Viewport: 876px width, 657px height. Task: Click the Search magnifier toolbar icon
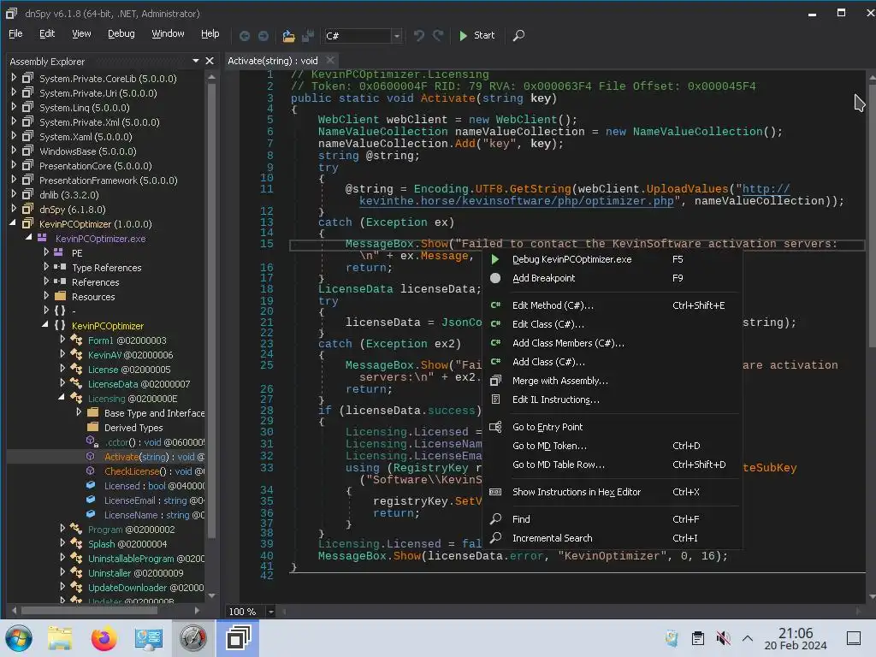pyautogui.click(x=518, y=36)
